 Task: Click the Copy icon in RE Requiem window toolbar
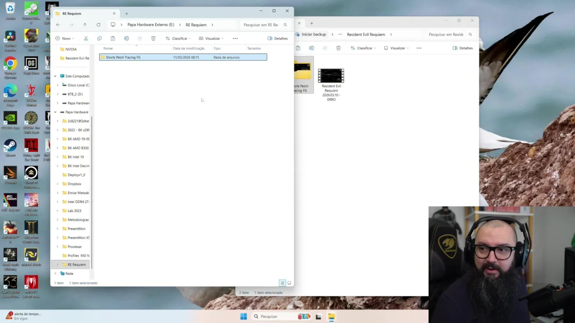pos(99,38)
